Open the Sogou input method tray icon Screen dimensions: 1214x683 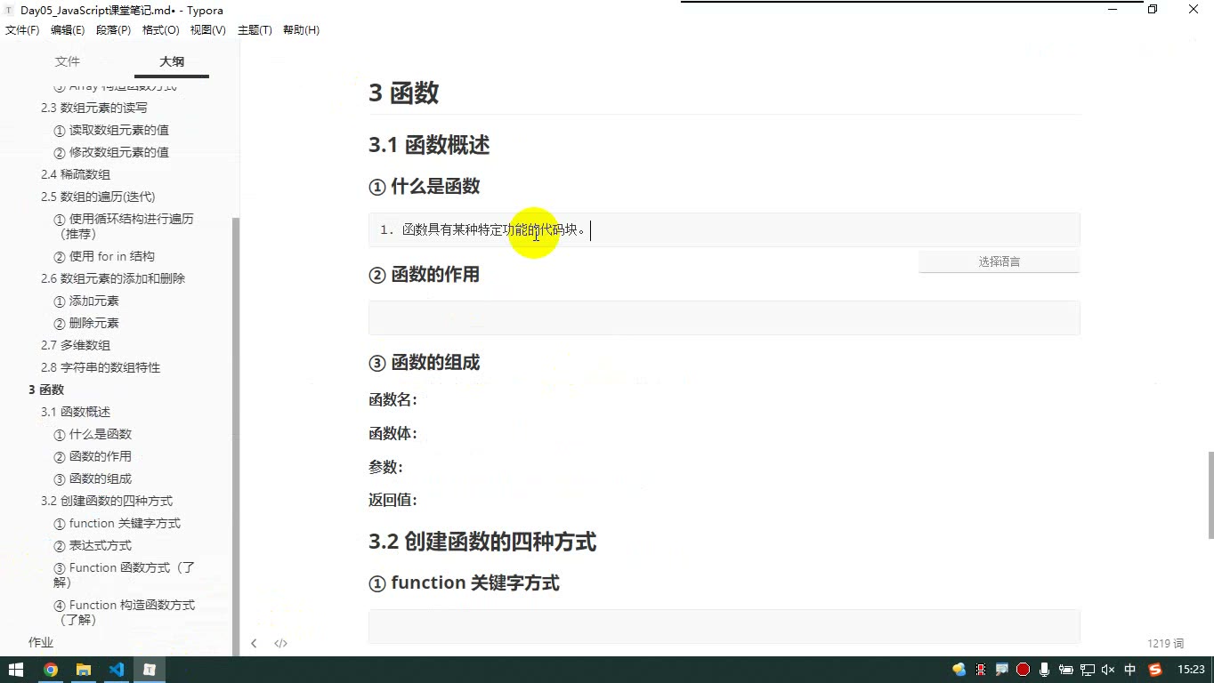click(1155, 670)
